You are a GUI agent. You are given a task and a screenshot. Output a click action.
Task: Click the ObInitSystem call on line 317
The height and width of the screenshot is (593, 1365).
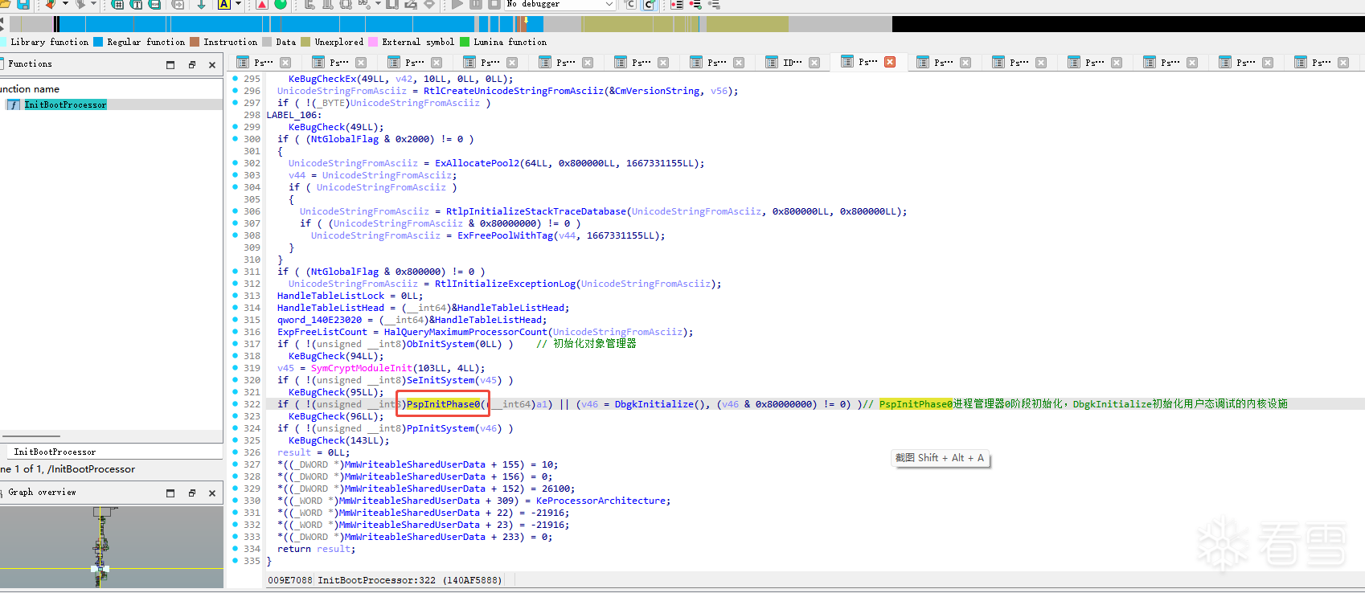click(x=440, y=344)
